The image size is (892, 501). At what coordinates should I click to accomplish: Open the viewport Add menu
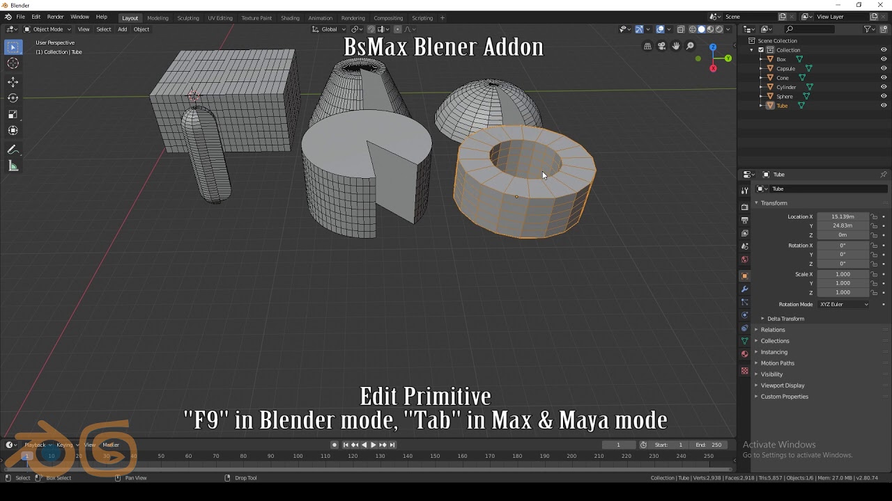122,29
